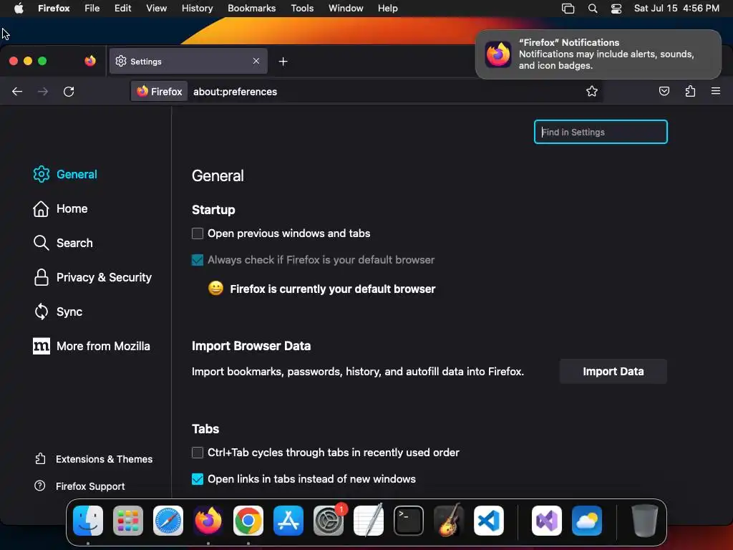Open a new tab with plus button

click(283, 62)
